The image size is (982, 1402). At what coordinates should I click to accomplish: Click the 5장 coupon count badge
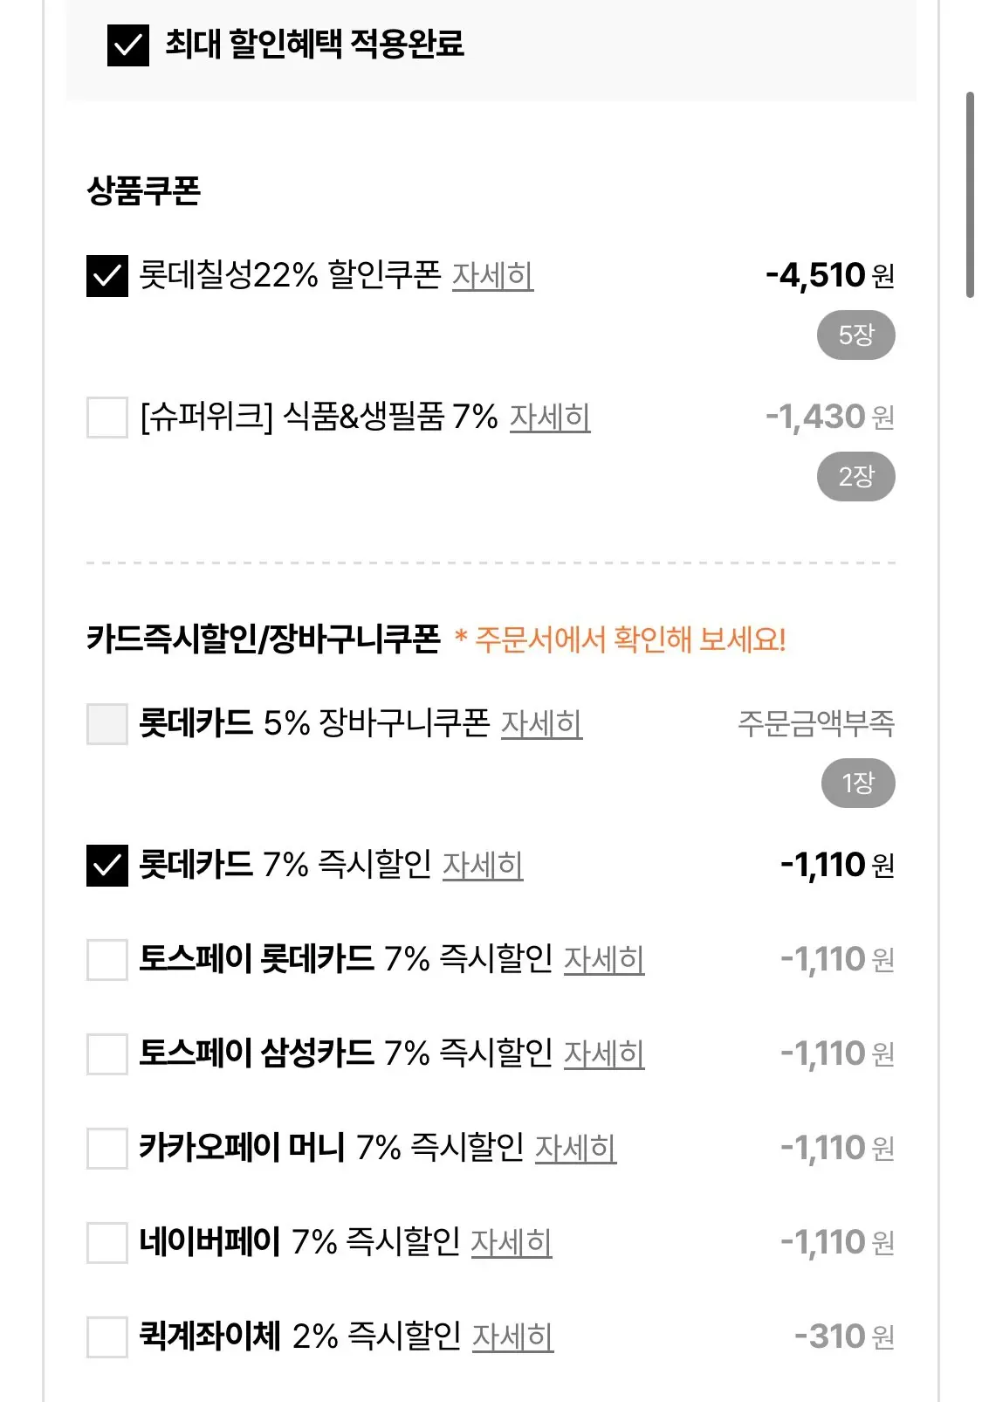click(x=855, y=335)
